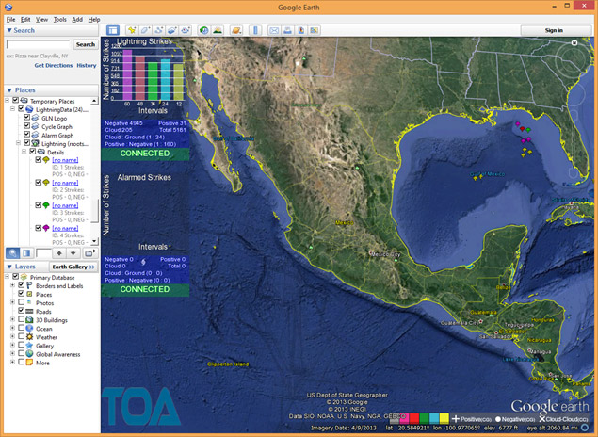Open the Help menu

coord(94,20)
